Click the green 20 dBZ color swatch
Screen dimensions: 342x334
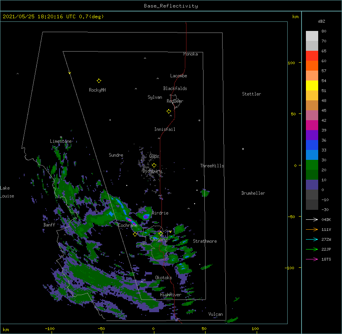coord(312,165)
